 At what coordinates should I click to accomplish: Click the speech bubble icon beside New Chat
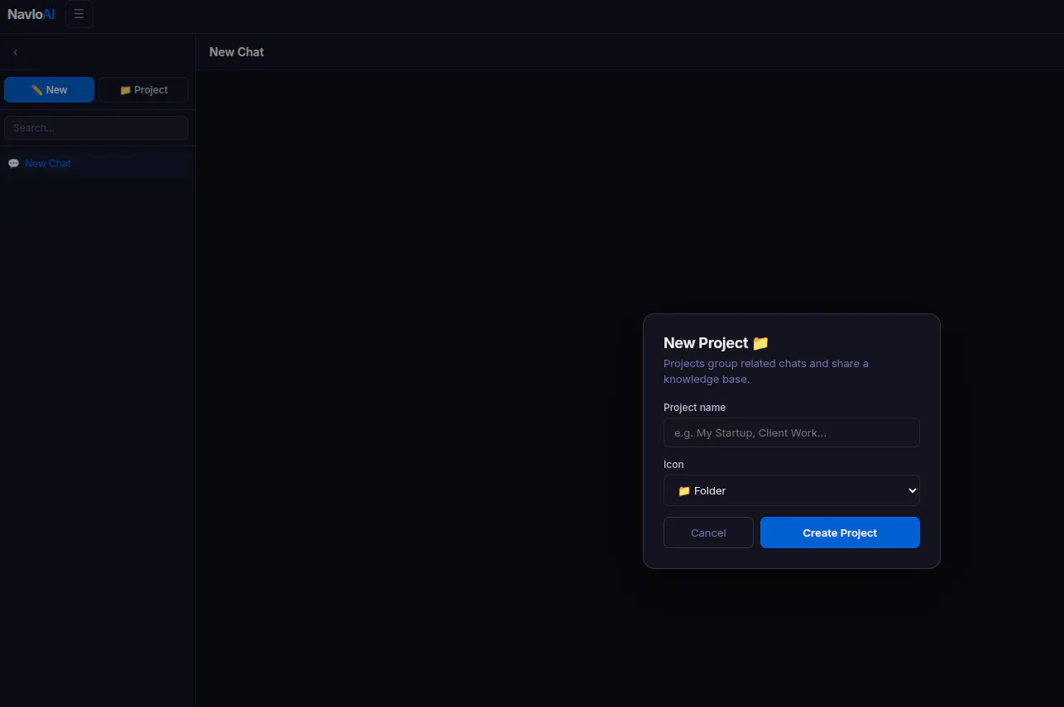point(13,164)
